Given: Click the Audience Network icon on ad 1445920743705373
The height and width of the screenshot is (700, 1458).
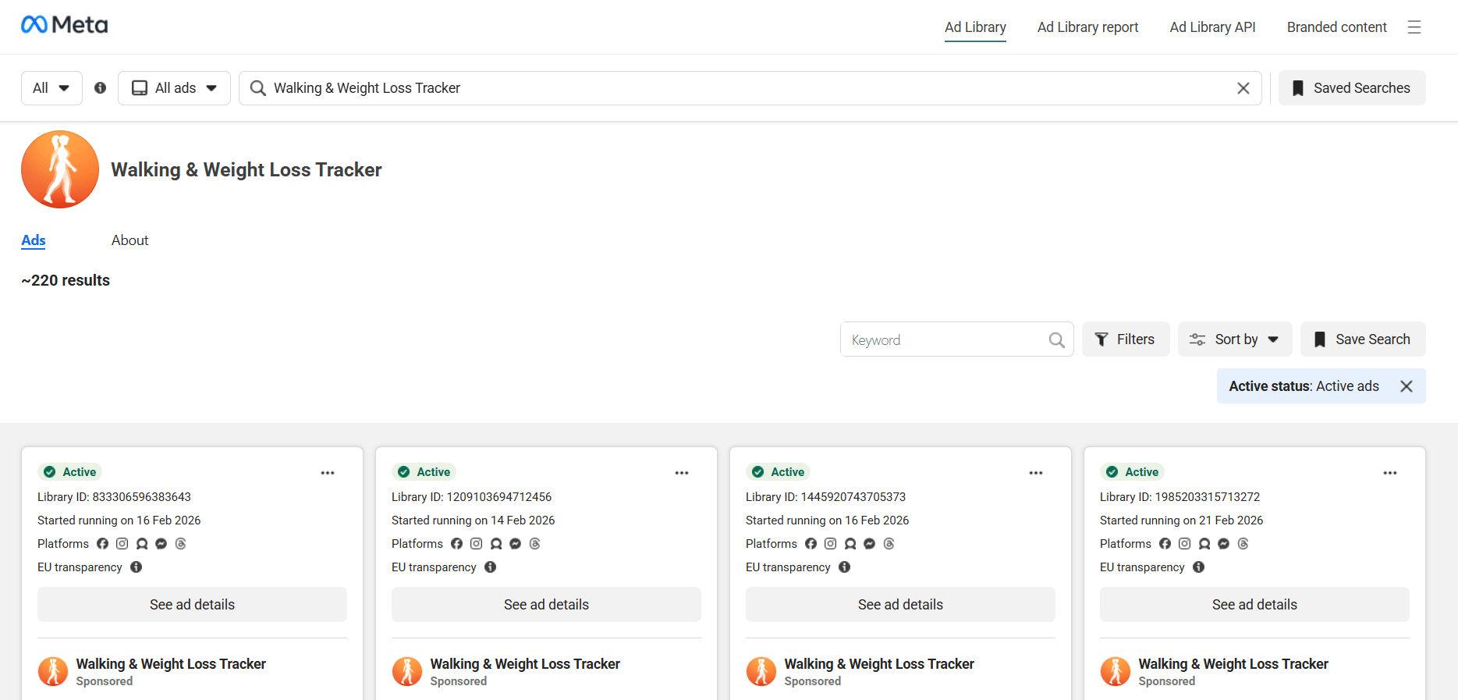Looking at the screenshot, I should (x=850, y=544).
